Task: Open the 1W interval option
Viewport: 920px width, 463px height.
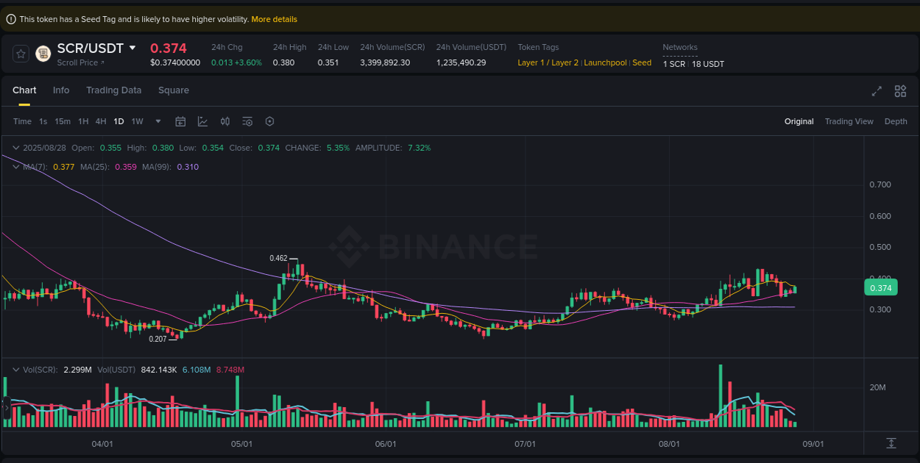Action: pos(137,121)
